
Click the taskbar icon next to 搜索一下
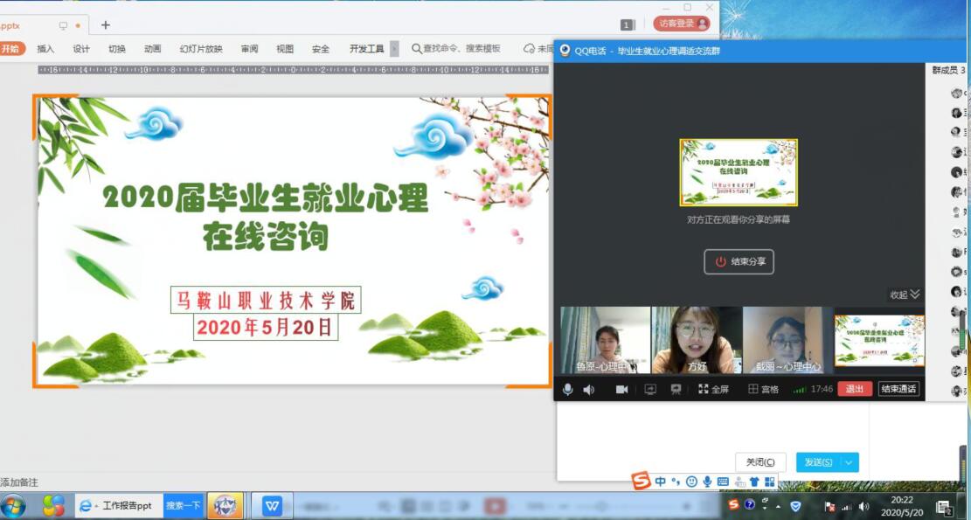(x=225, y=506)
